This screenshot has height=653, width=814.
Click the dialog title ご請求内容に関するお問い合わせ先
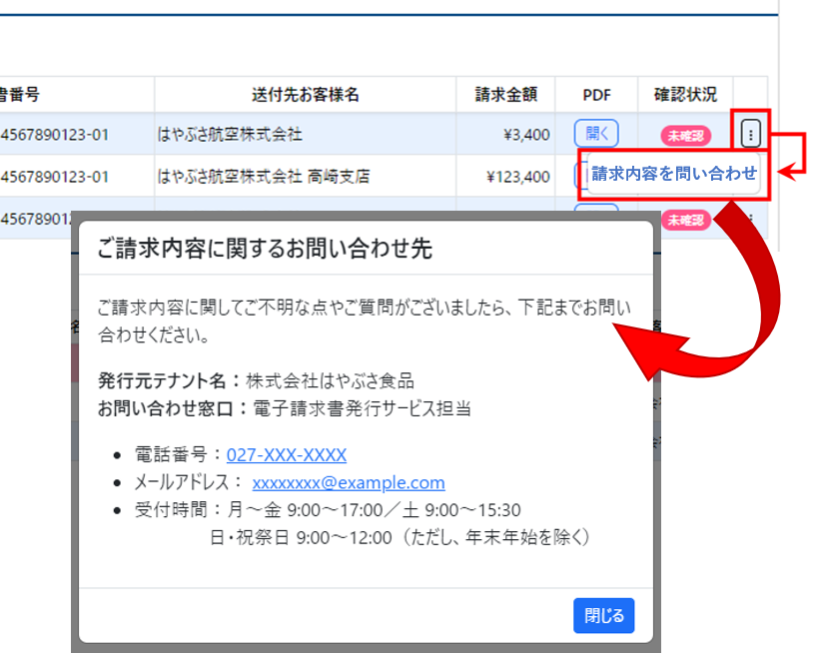coord(264,250)
